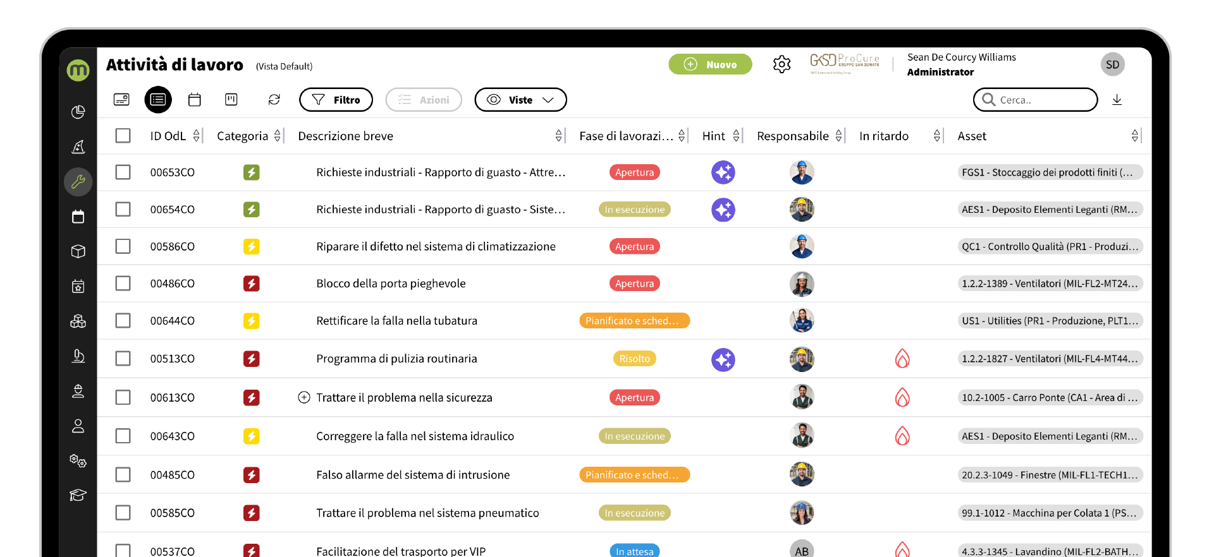Image resolution: width=1214 pixels, height=557 pixels.
Task: Open the Viste dropdown
Action: [520, 100]
